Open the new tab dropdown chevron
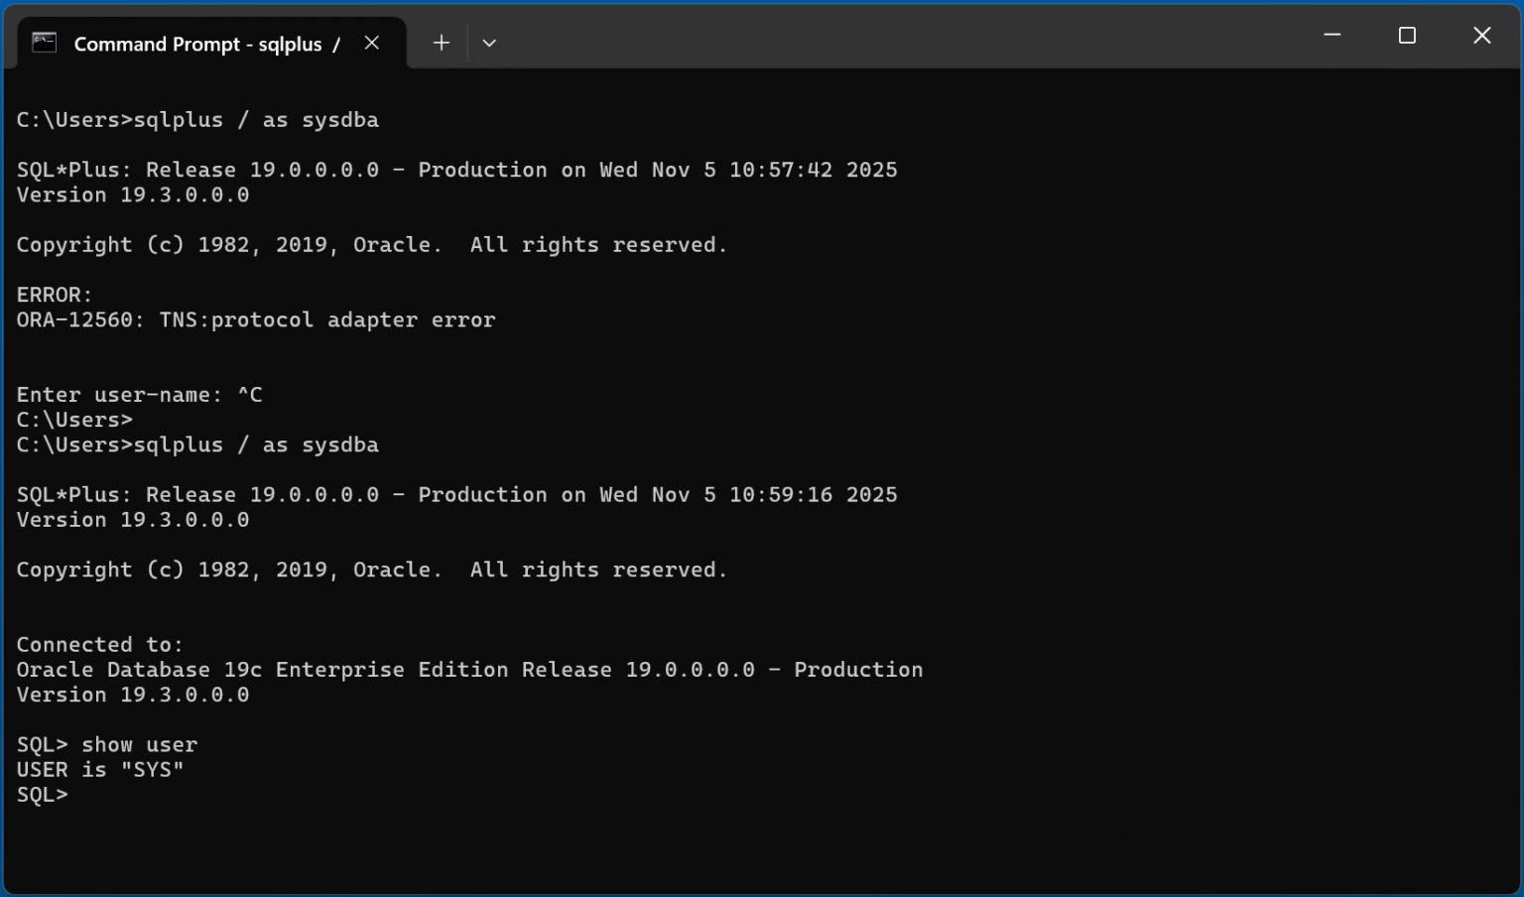 pos(490,43)
